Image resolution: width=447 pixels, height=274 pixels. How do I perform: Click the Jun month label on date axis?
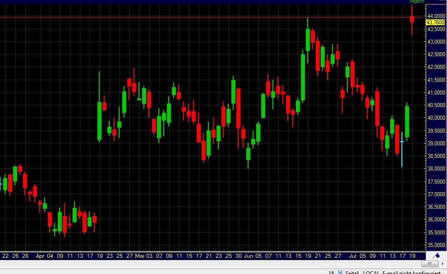(248, 256)
